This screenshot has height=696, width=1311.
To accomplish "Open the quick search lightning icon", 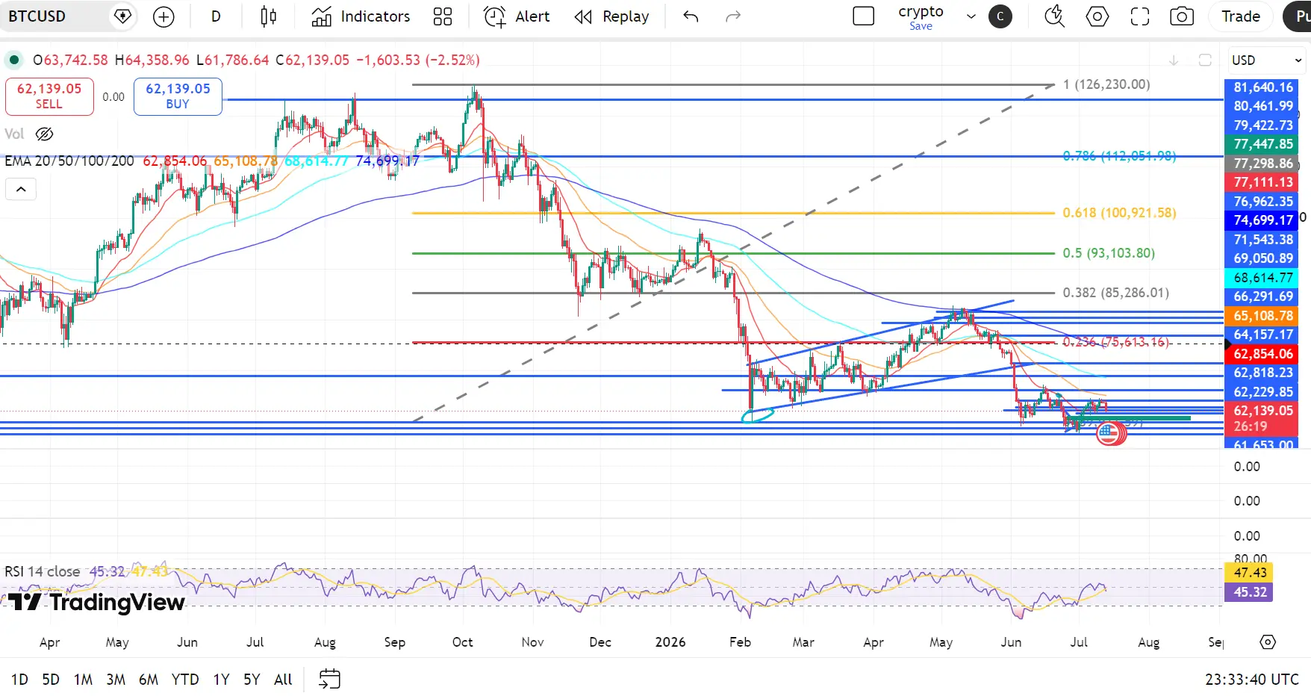I will (x=1054, y=16).
